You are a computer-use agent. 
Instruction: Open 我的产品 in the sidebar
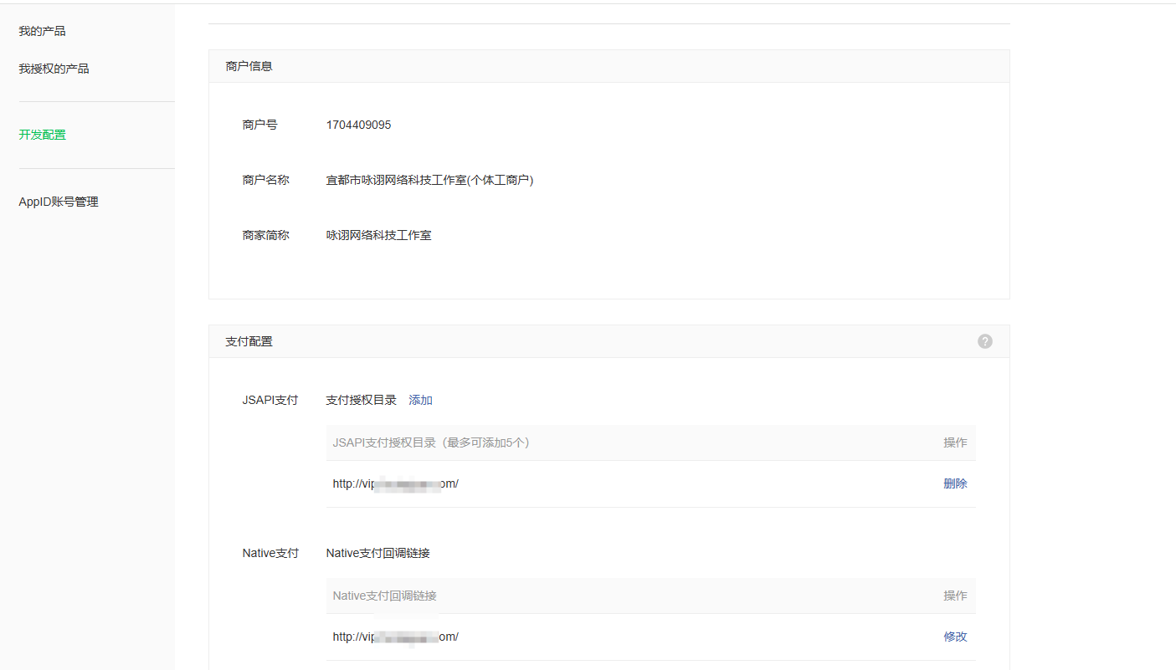click(x=42, y=31)
